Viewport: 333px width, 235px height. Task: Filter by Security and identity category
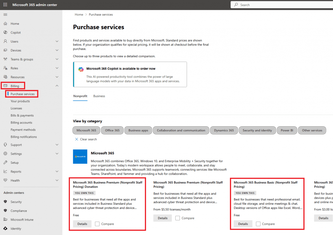257,130
